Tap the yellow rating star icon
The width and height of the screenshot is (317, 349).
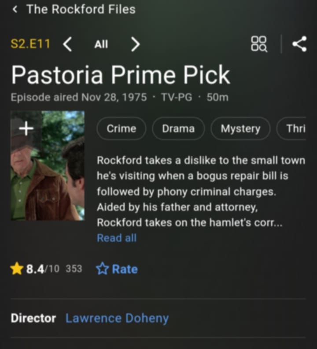pos(17,268)
